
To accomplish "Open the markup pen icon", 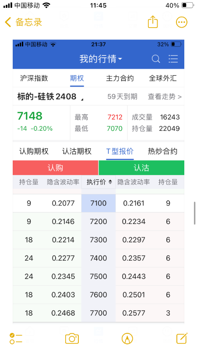I will point(127,338).
